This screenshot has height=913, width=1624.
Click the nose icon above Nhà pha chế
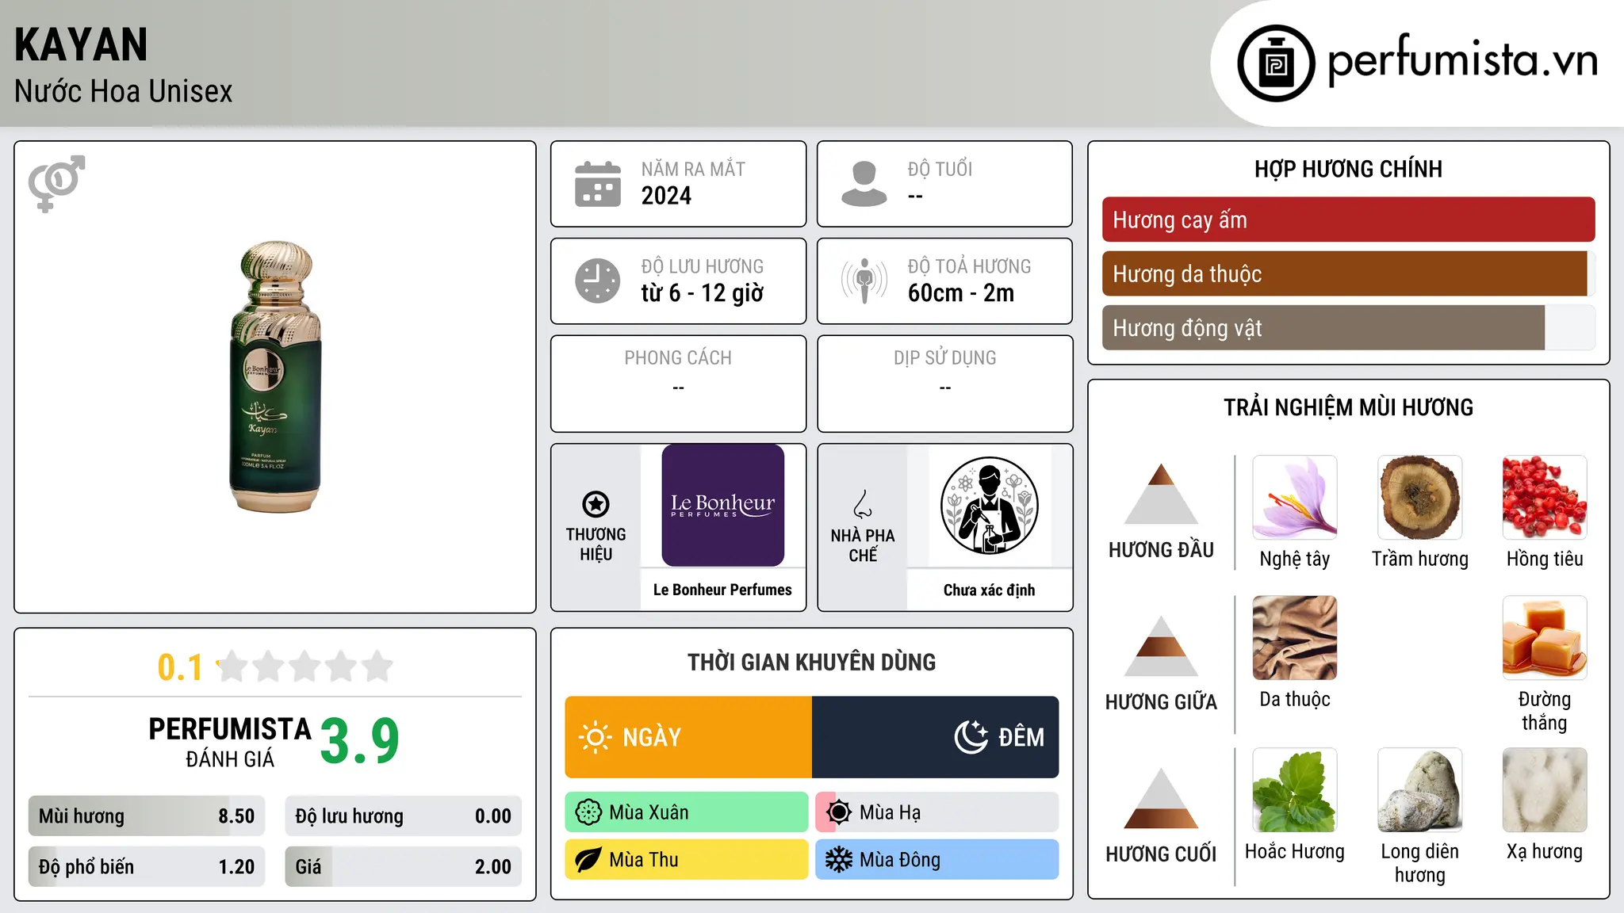863,504
